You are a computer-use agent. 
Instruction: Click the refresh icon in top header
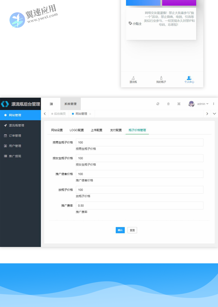[158, 104]
